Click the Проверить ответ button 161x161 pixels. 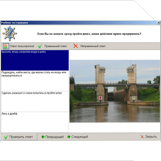(x=20, y=137)
